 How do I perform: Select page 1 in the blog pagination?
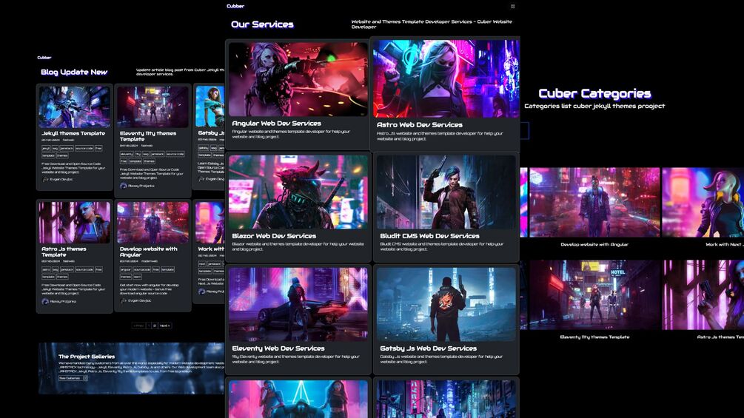click(x=149, y=326)
